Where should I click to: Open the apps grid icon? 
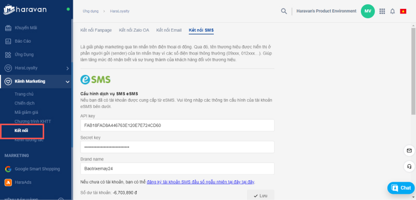(x=382, y=11)
